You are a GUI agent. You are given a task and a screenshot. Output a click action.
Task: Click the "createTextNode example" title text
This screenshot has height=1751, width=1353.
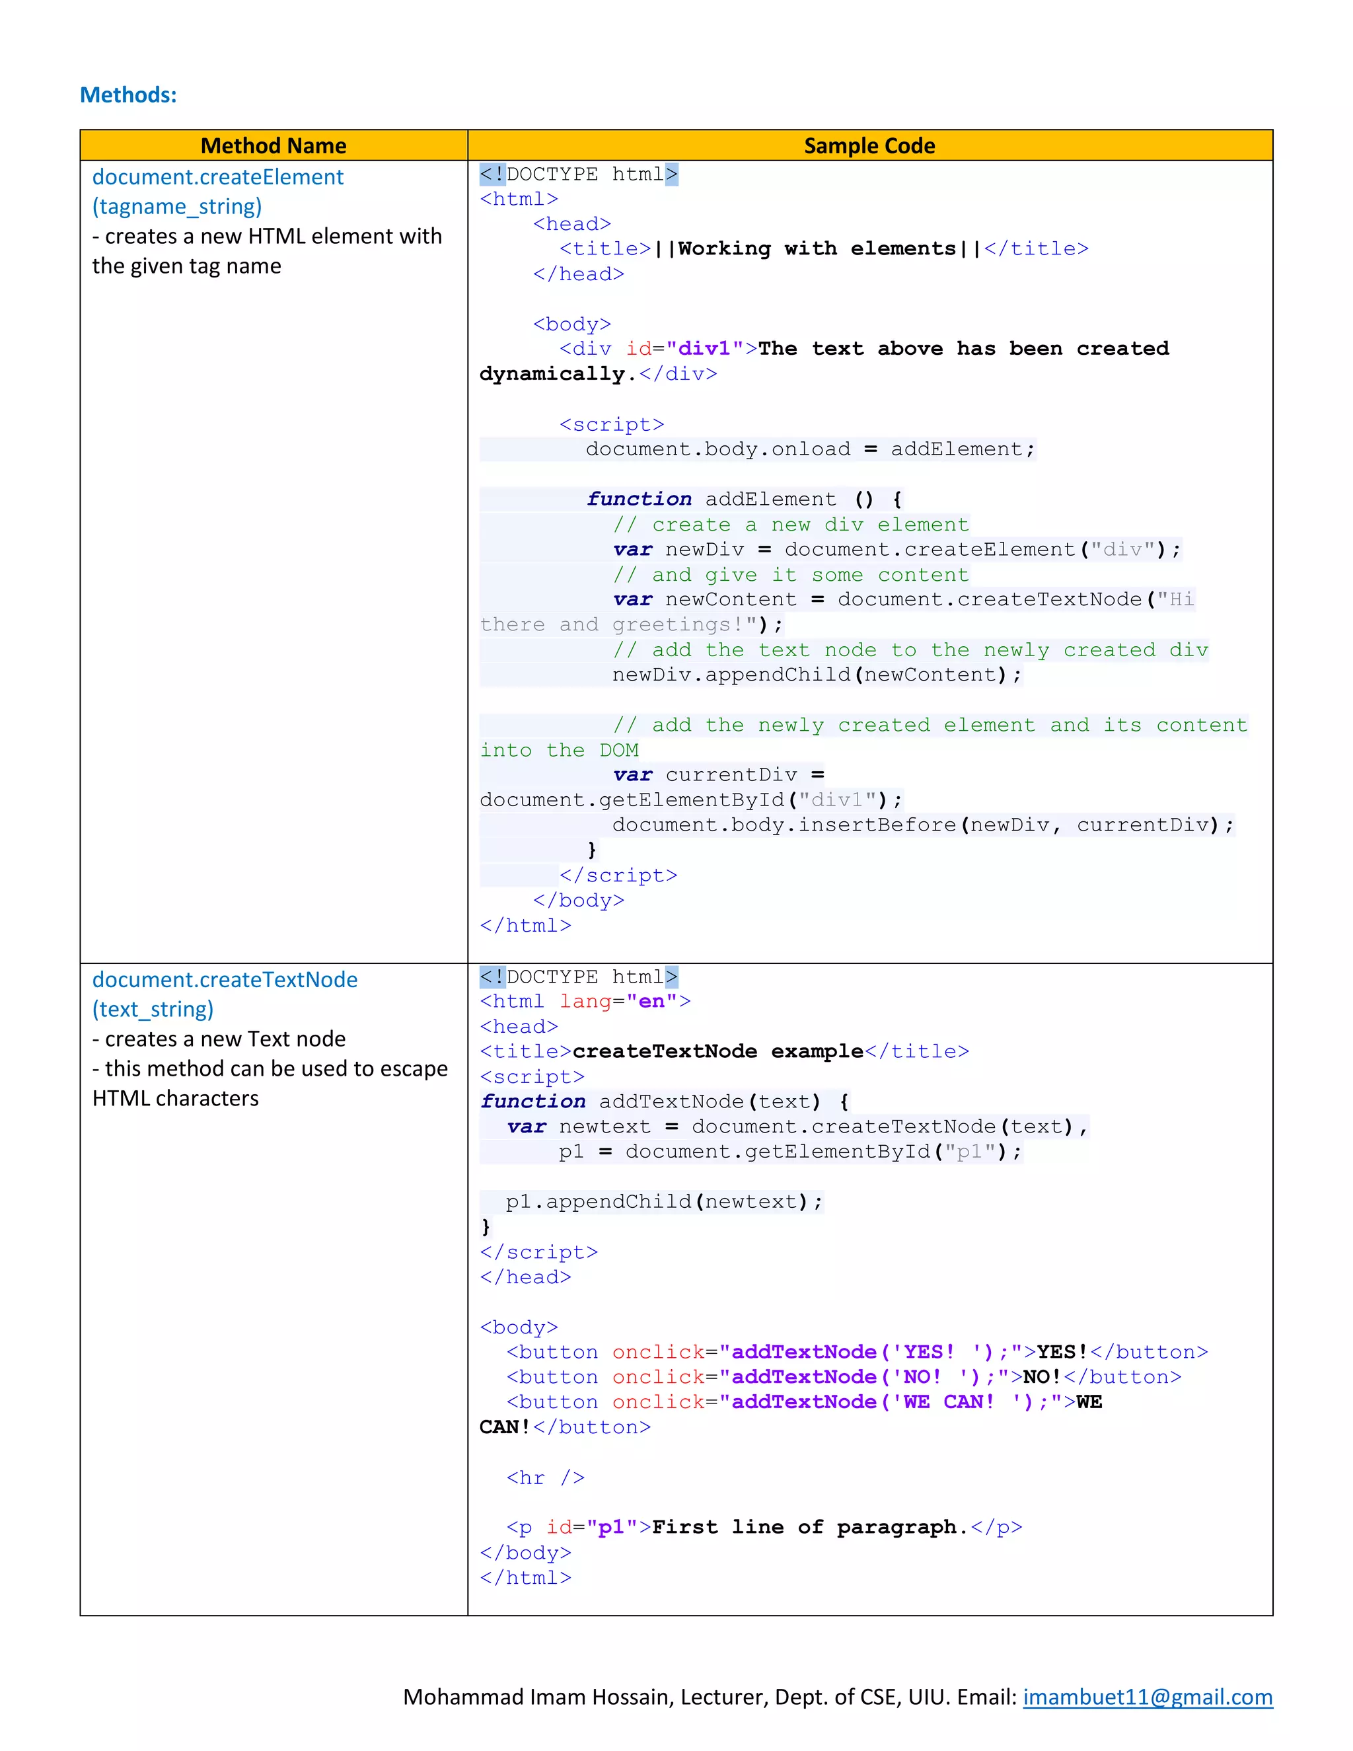click(717, 1051)
